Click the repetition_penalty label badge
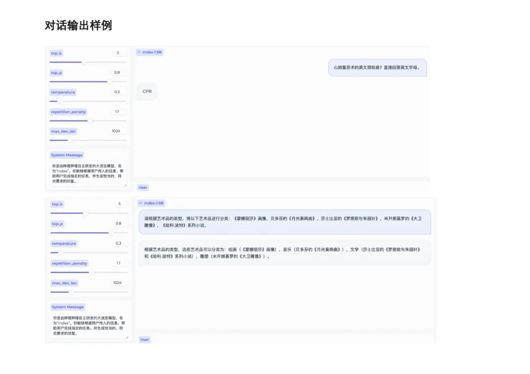530x374 pixels. 68,111
